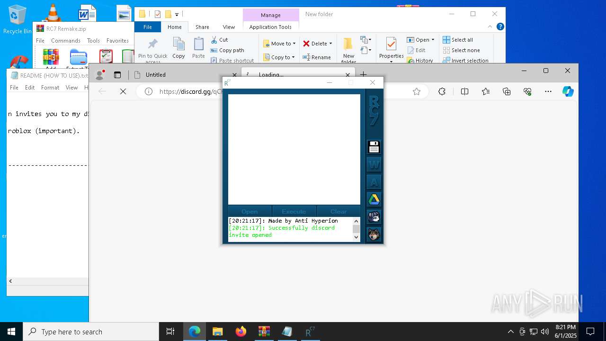
Task: Open Edge Extensions puzzle icon
Action: [x=442, y=91]
